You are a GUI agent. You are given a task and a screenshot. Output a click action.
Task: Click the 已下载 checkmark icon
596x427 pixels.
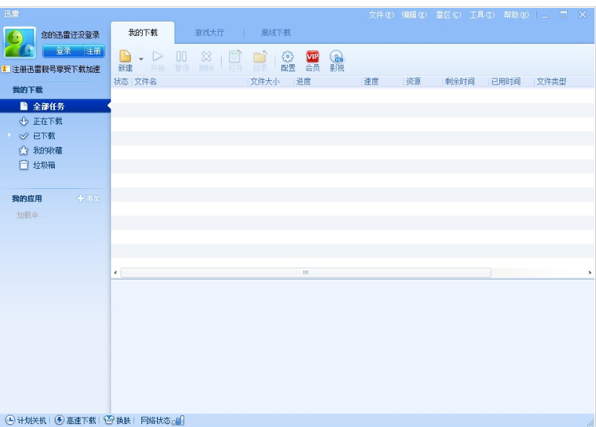tap(24, 136)
